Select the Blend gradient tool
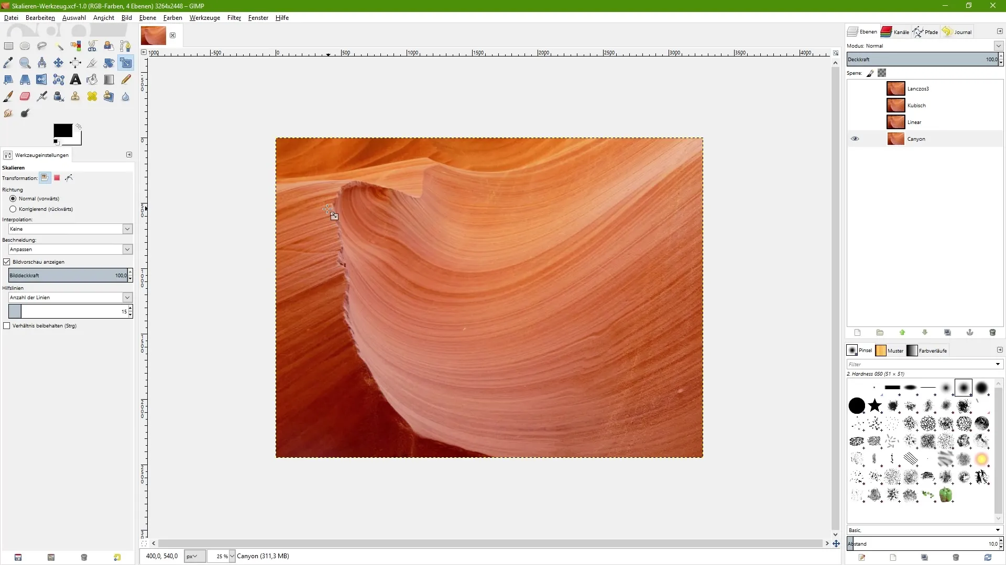The width and height of the screenshot is (1006, 565). click(x=109, y=80)
